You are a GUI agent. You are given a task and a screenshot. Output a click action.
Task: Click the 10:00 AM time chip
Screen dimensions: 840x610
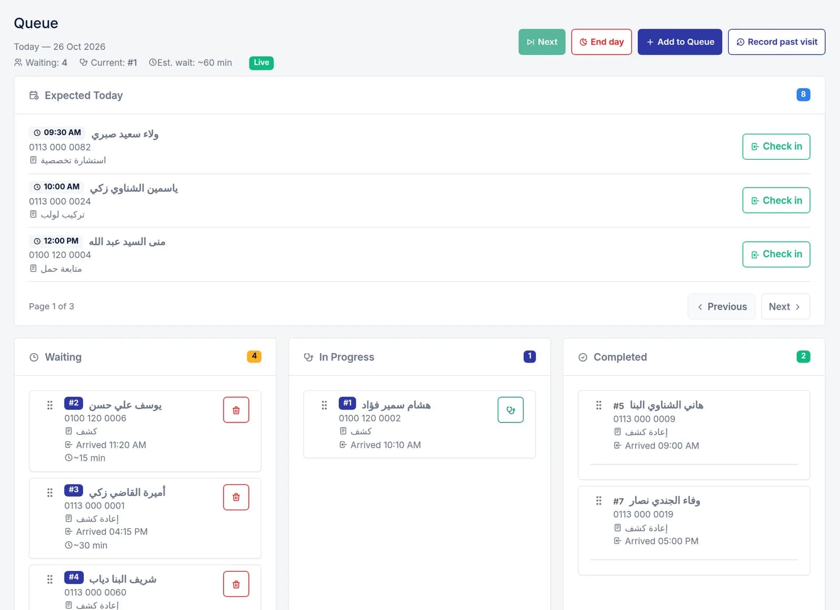[57, 187]
